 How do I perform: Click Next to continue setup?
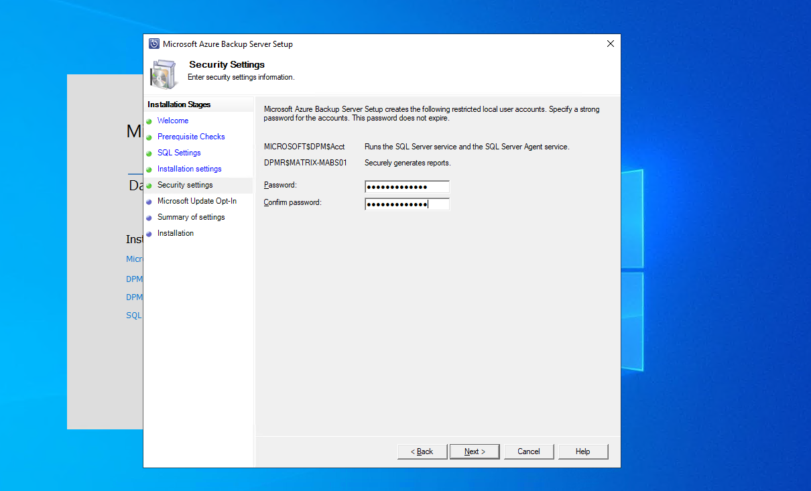click(475, 451)
